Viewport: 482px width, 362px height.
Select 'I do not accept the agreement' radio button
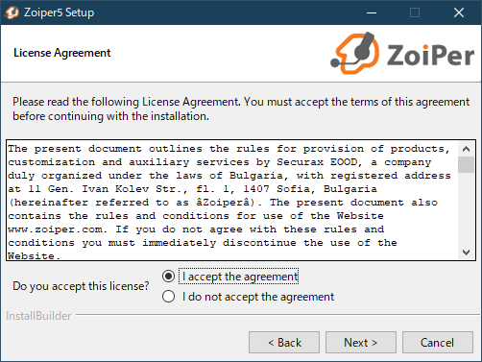(x=168, y=297)
